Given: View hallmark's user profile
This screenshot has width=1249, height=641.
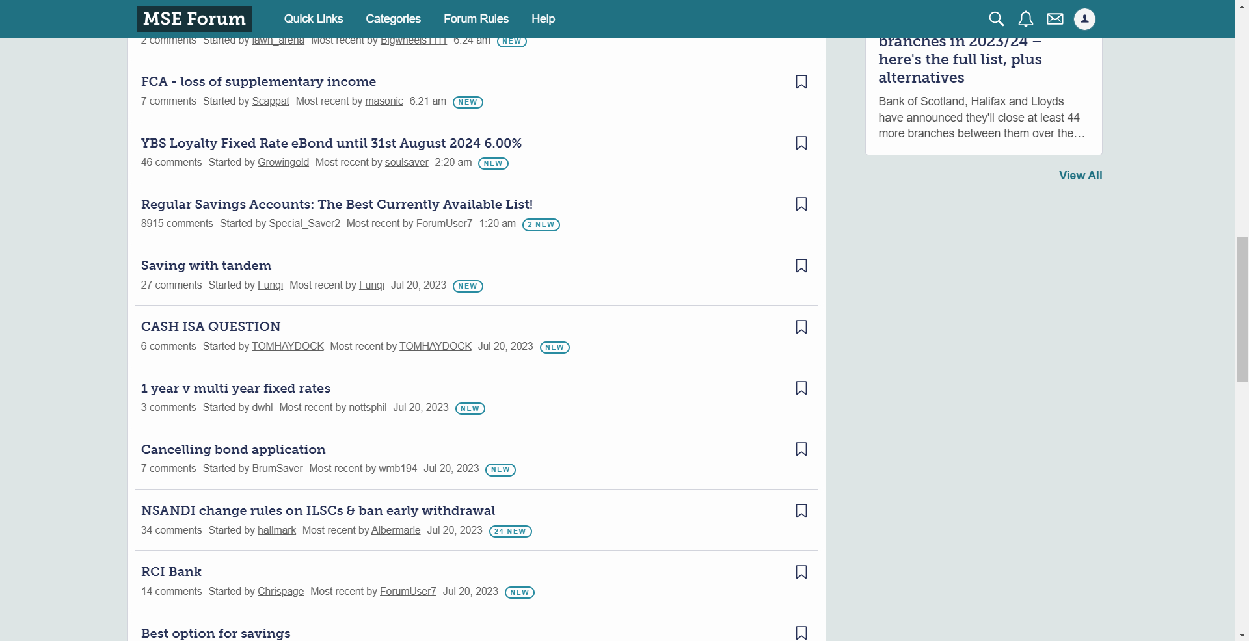Looking at the screenshot, I should point(276,530).
